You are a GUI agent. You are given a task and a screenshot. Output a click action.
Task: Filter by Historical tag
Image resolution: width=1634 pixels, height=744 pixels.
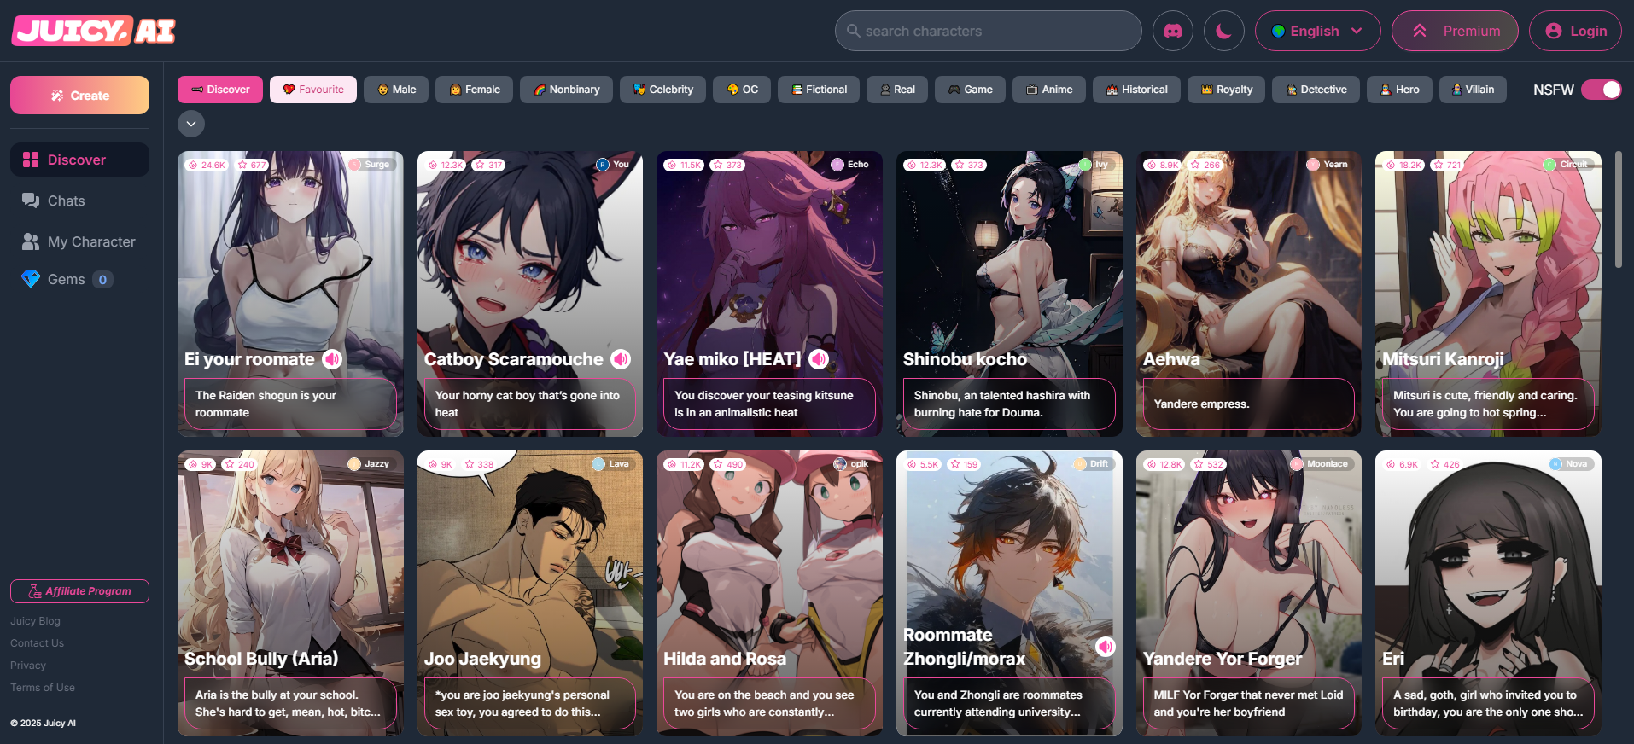pos(1136,90)
